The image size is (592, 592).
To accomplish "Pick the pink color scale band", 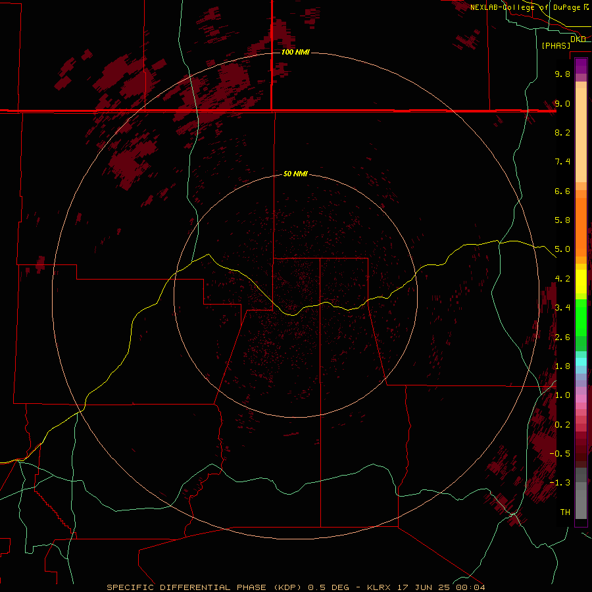I will point(581,399).
